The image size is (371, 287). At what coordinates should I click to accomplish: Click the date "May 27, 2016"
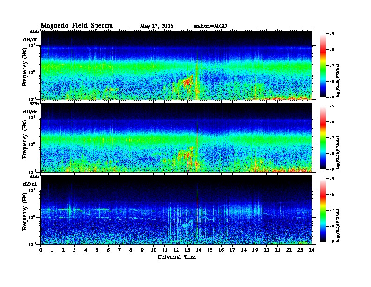tap(156, 26)
